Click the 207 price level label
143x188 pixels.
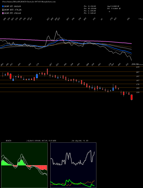click(x=138, y=72)
